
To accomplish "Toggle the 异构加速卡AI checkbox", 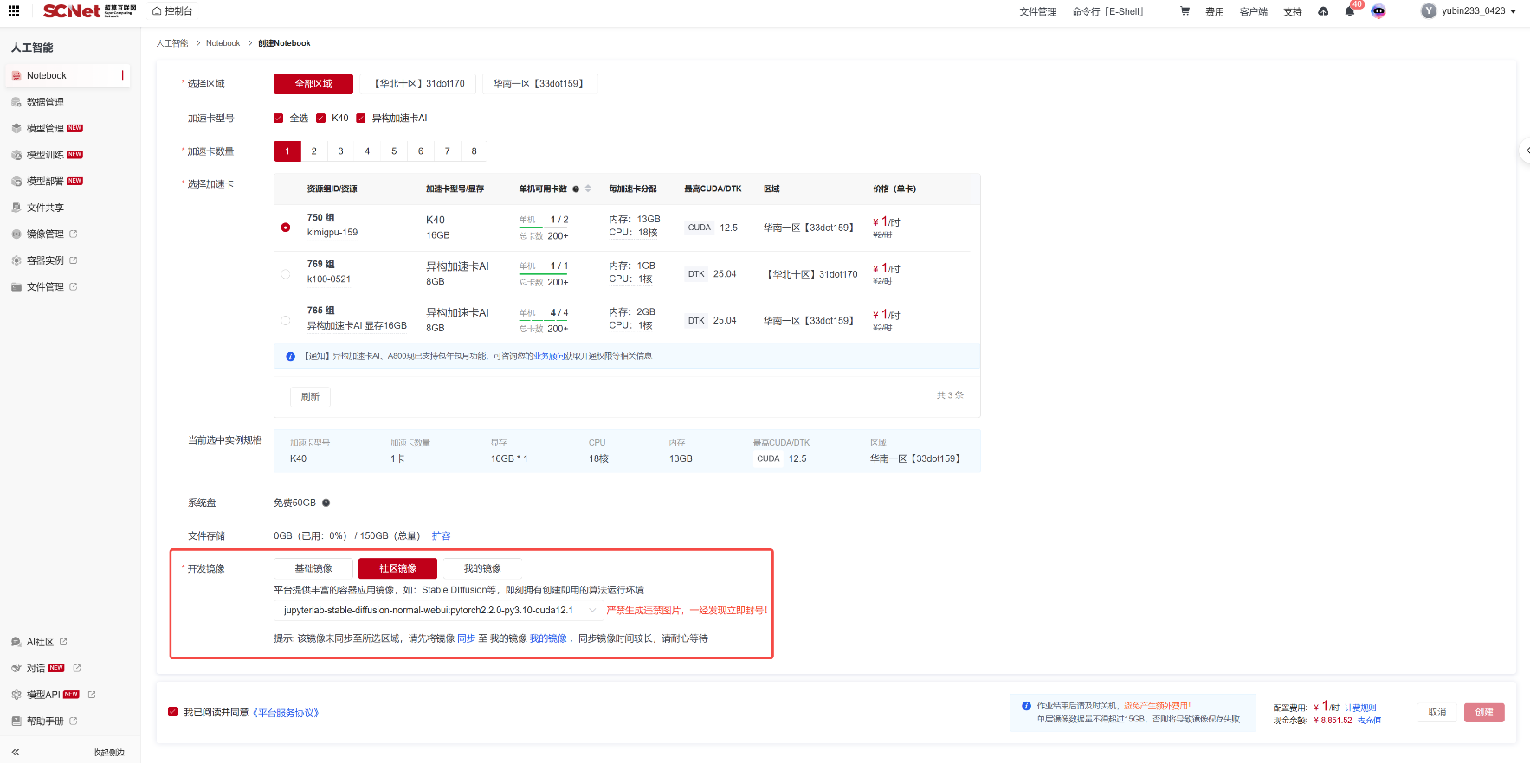I will tap(361, 119).
